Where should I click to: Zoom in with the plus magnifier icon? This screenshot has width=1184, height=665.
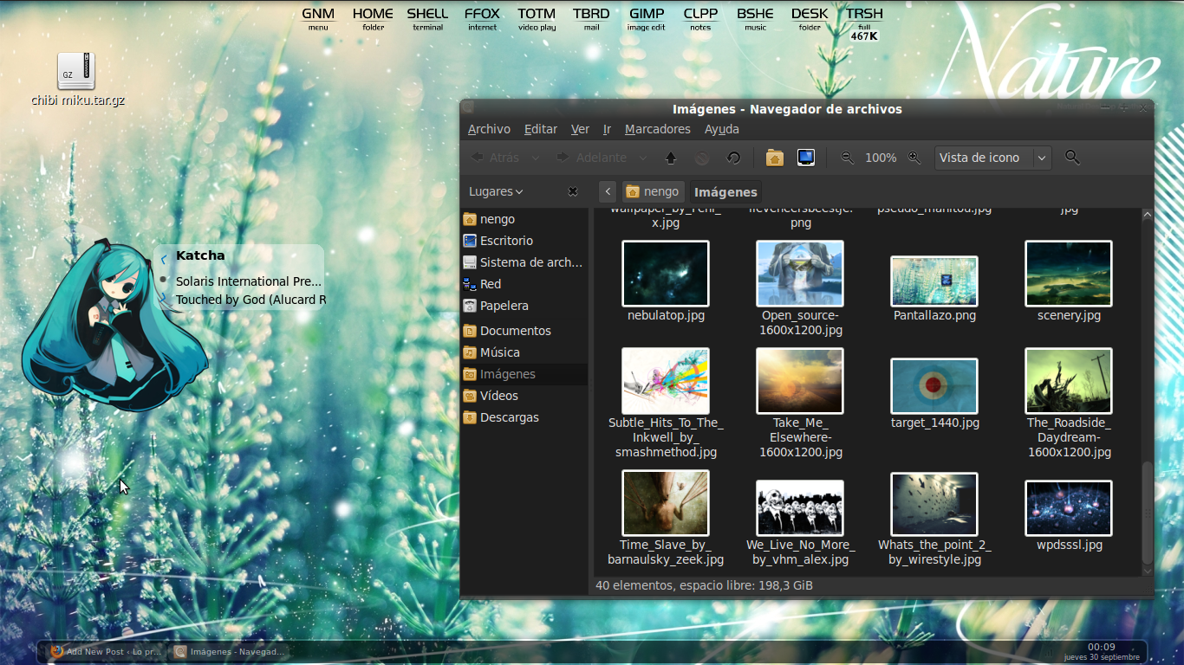pyautogui.click(x=914, y=158)
